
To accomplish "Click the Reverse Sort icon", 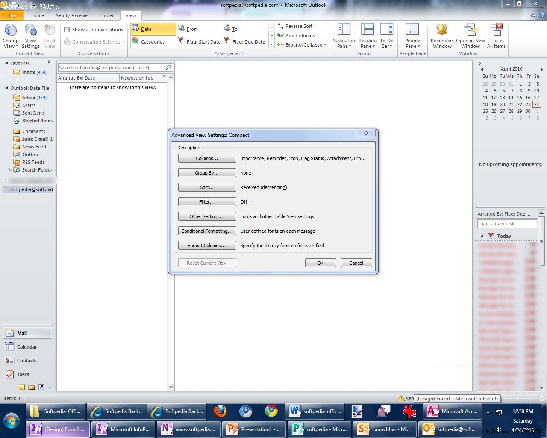I will click(x=281, y=26).
